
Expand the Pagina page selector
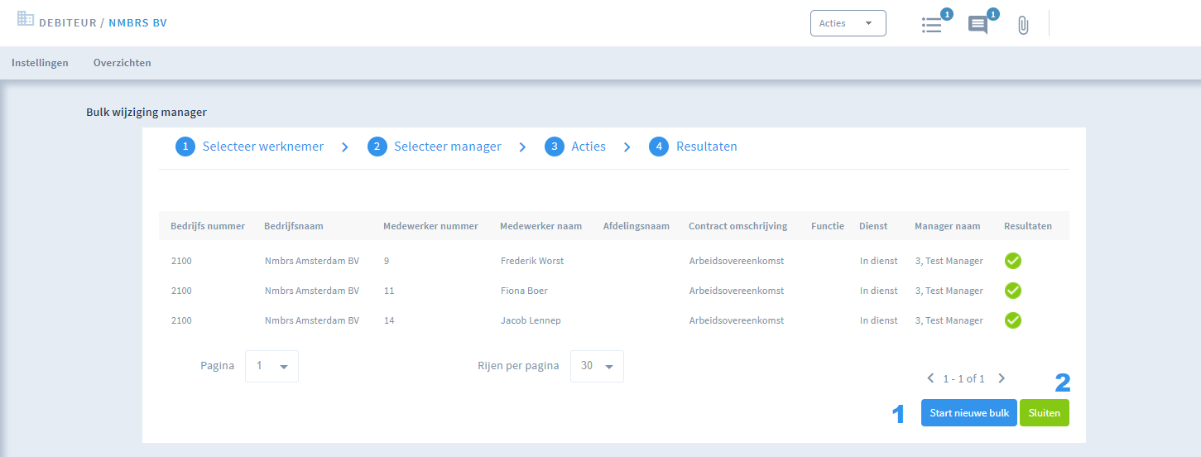[271, 366]
